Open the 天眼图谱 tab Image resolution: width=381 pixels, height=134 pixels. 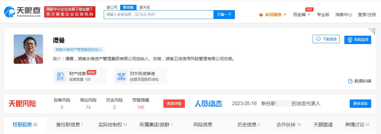coord(323,125)
